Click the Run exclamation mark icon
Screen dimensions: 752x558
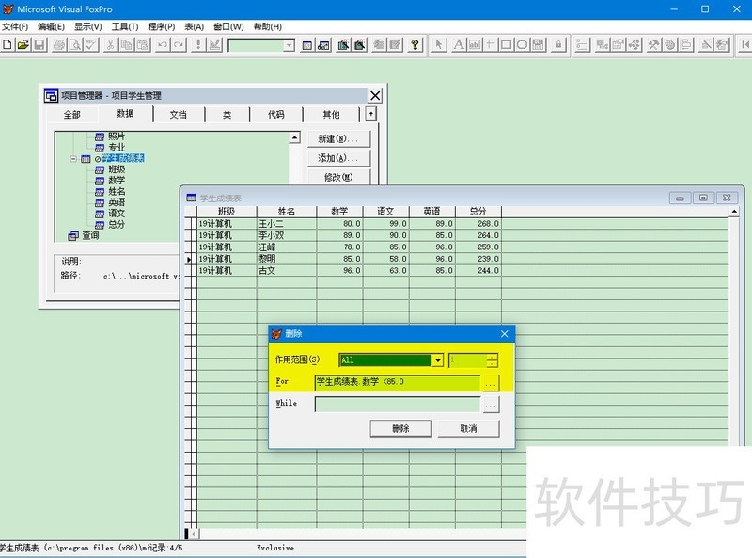click(198, 44)
